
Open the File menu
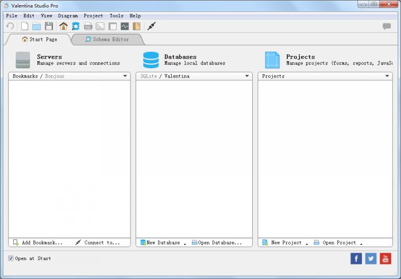(11, 15)
